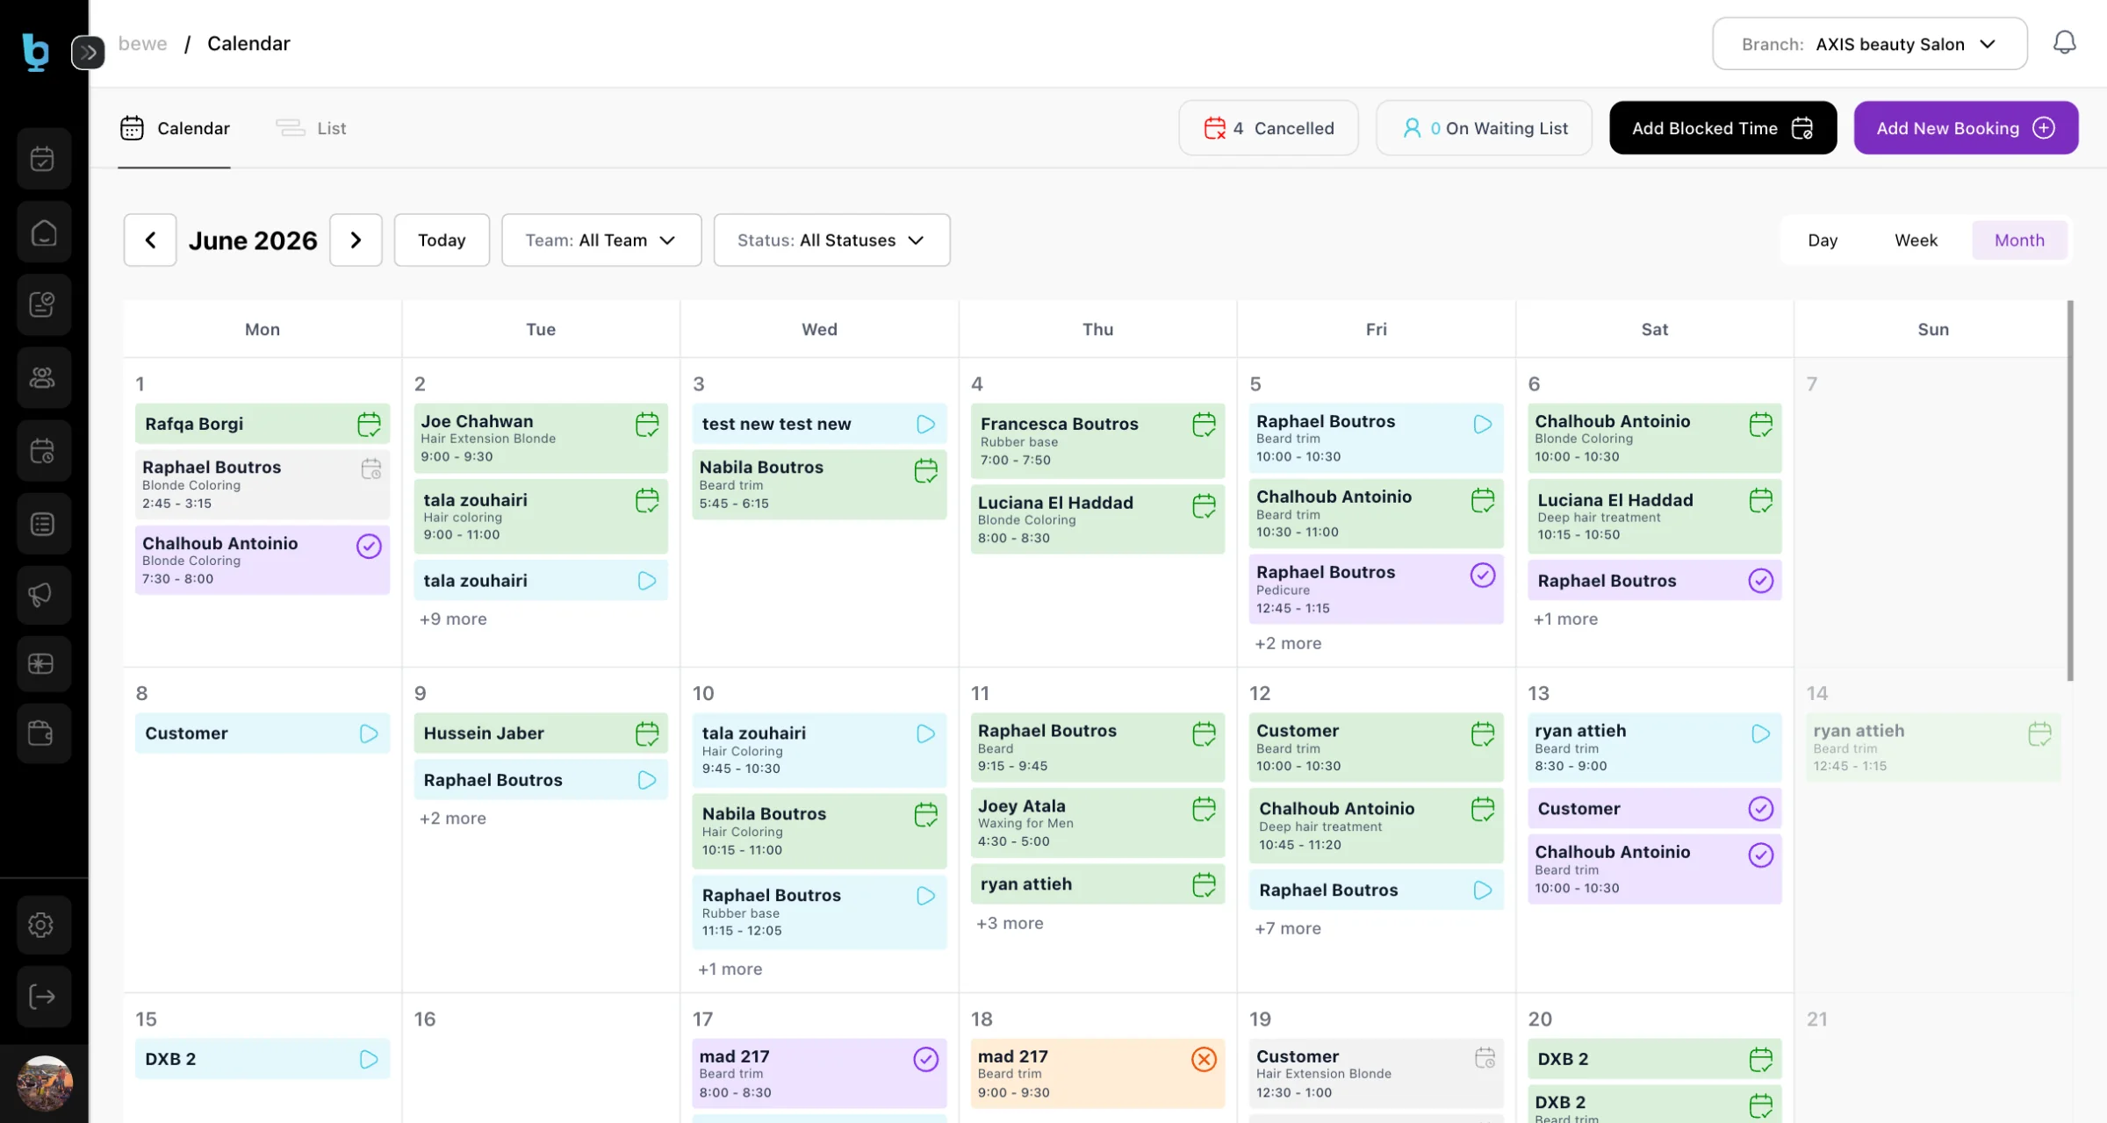Open the Branch AXIS beauty Salon dropdown
This screenshot has height=1123, width=2107.
(x=1869, y=44)
